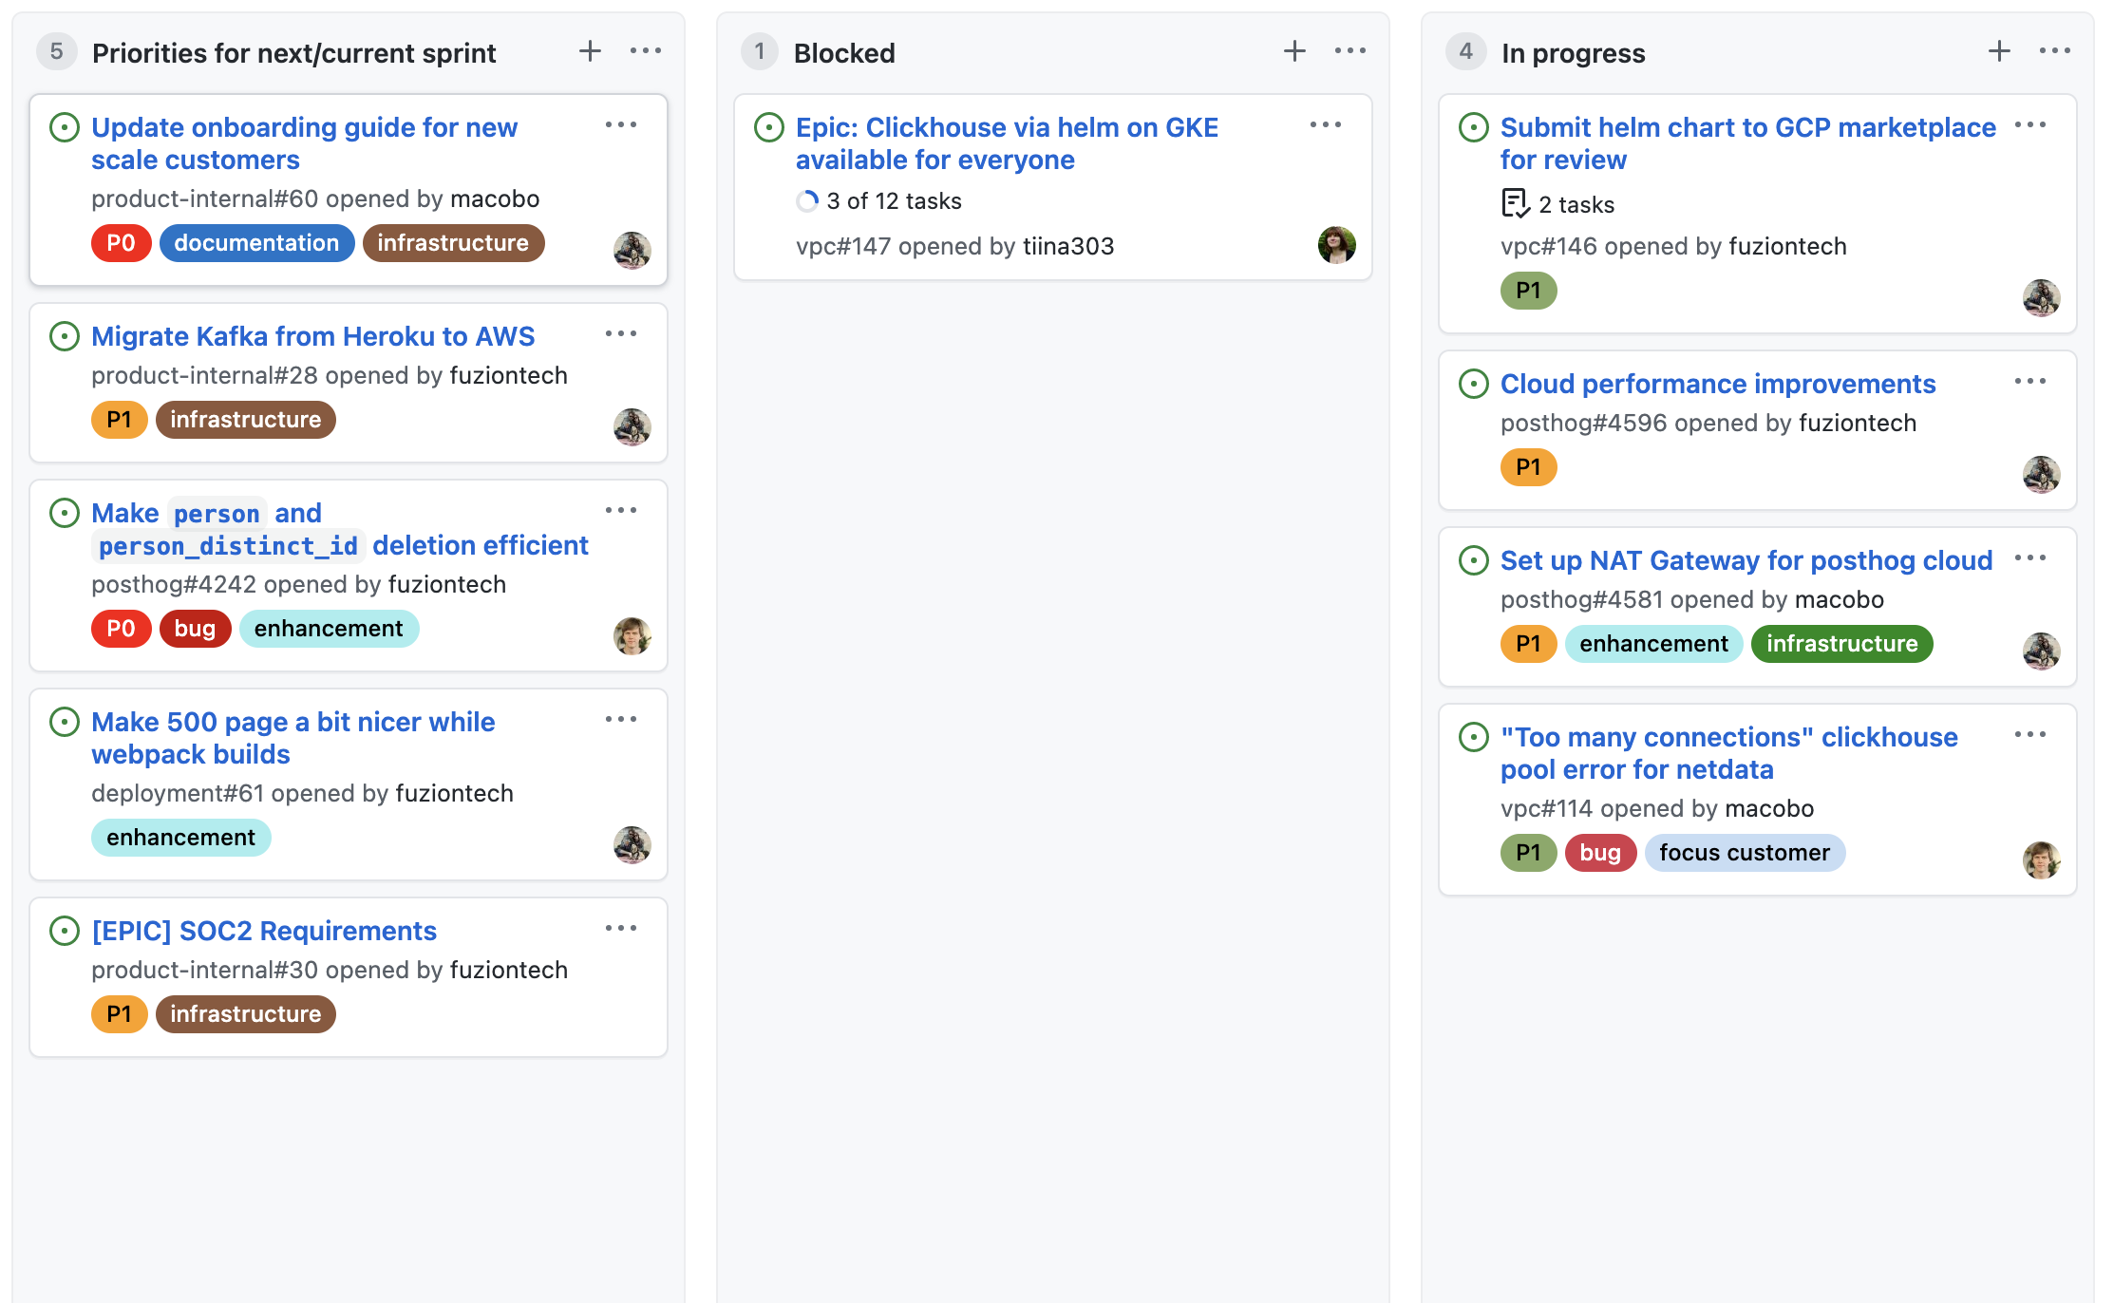Open the Too many connections card menu
Viewport: 2114px width, 1303px height.
pos(2030,735)
